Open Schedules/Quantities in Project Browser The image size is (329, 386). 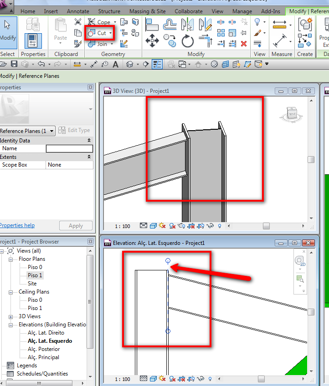[42, 373]
